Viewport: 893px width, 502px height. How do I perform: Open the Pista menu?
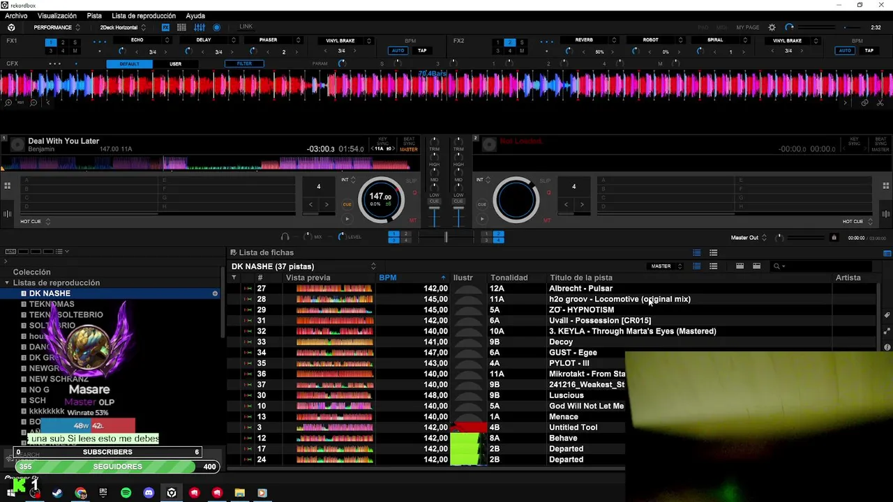(x=94, y=15)
